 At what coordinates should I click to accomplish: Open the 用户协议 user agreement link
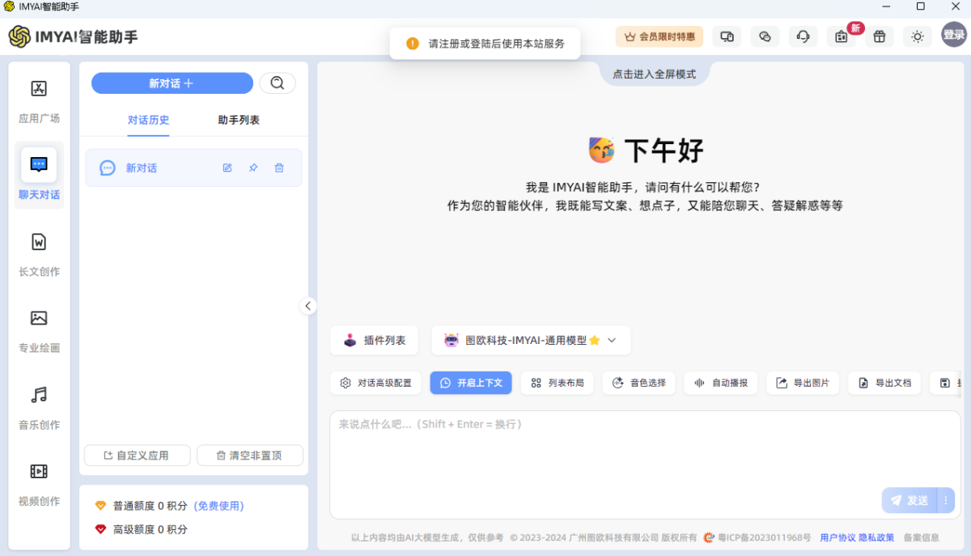[837, 537]
